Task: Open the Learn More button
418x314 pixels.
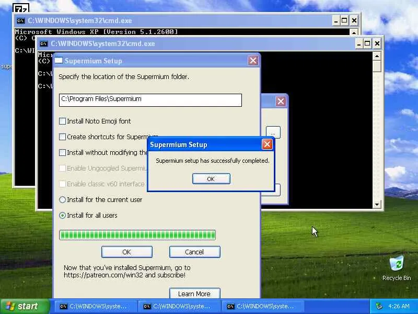Action: [194, 294]
